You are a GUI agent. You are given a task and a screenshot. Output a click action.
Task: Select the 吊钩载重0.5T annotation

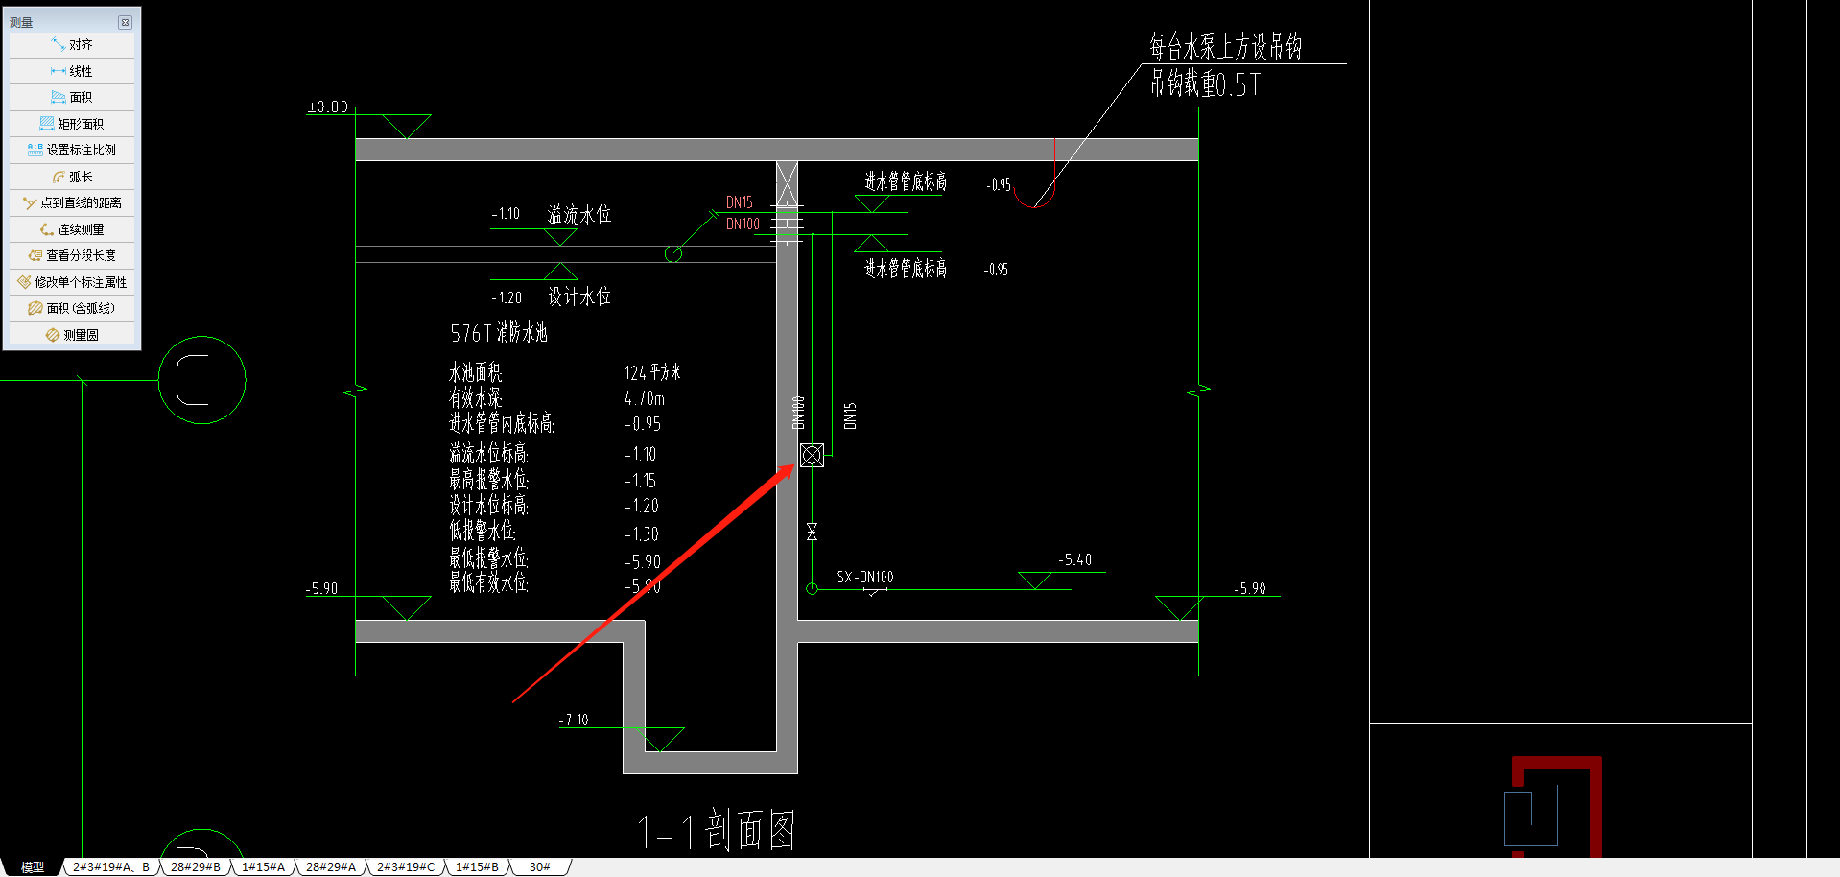click(x=1205, y=83)
